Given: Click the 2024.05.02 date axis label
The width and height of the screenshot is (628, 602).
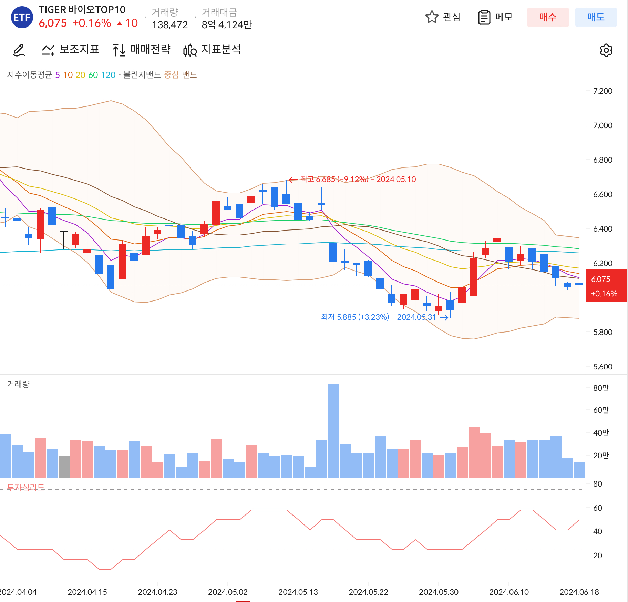Looking at the screenshot, I should [228, 592].
